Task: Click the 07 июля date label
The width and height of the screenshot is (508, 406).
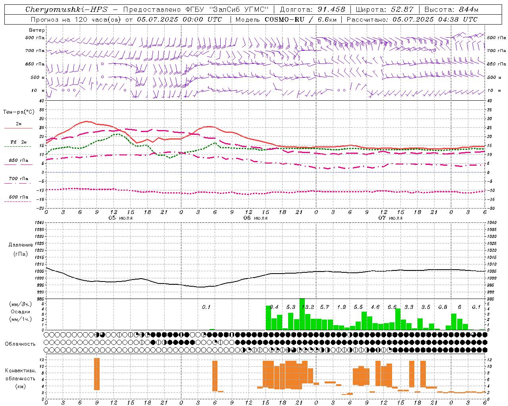Action: tap(391, 218)
